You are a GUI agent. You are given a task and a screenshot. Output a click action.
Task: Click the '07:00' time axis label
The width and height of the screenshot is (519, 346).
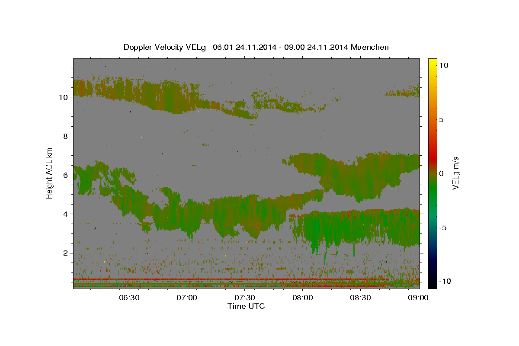(187, 298)
